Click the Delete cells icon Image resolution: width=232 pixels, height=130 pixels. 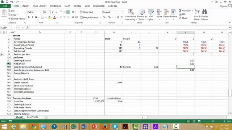click(166, 12)
